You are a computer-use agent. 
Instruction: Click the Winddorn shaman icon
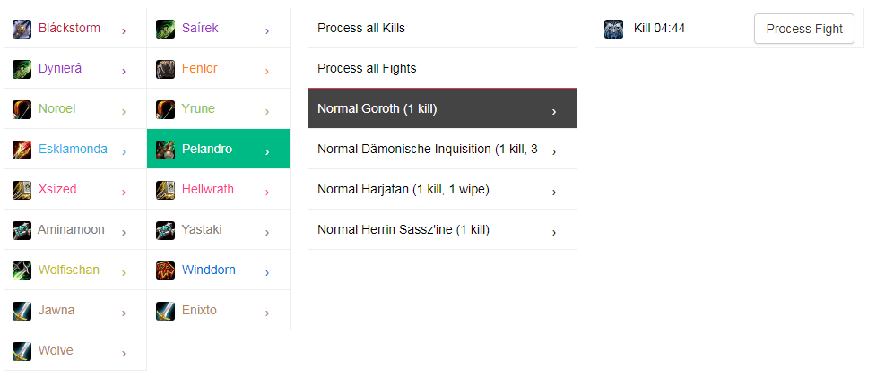pos(165,270)
